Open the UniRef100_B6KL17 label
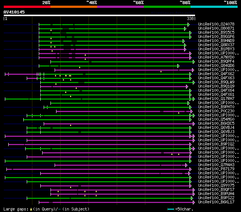241x212 pixels. pyautogui.click(x=216, y=202)
